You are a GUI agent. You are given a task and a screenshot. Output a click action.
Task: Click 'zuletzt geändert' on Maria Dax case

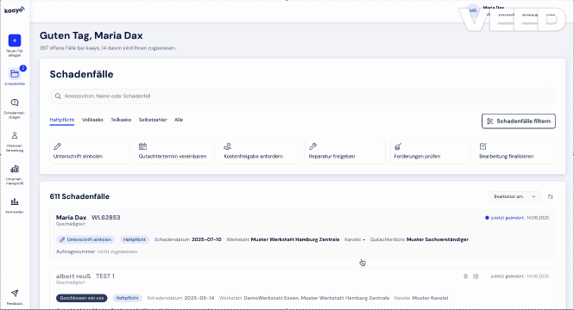click(x=508, y=218)
